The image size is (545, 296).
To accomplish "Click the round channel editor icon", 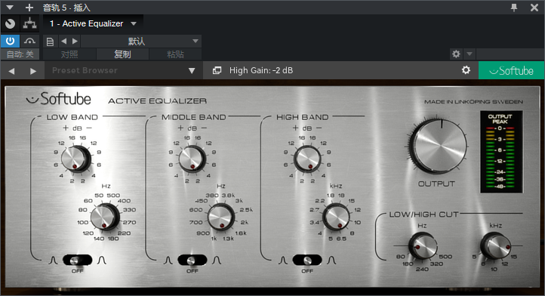I will pyautogui.click(x=11, y=23).
